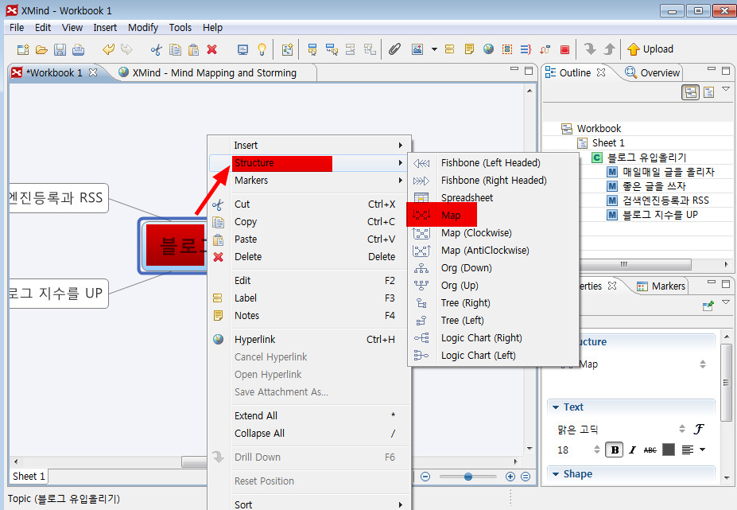Image resolution: width=737 pixels, height=510 pixels.
Task: Click the Save icon in the toolbar
Action: [x=60, y=49]
